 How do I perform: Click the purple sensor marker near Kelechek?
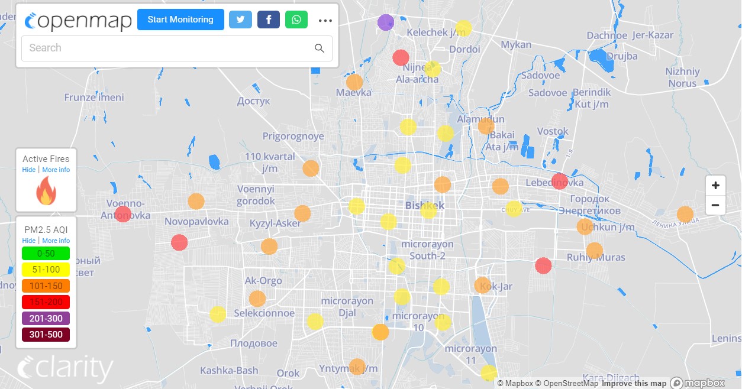386,22
